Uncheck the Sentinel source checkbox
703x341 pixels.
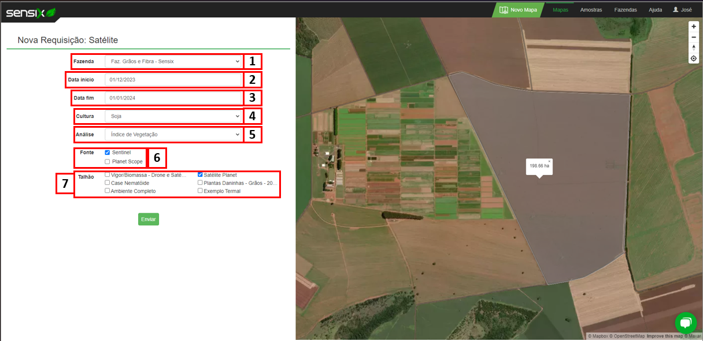108,153
